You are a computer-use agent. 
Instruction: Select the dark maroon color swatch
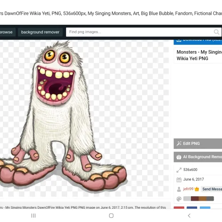pos(194,198)
